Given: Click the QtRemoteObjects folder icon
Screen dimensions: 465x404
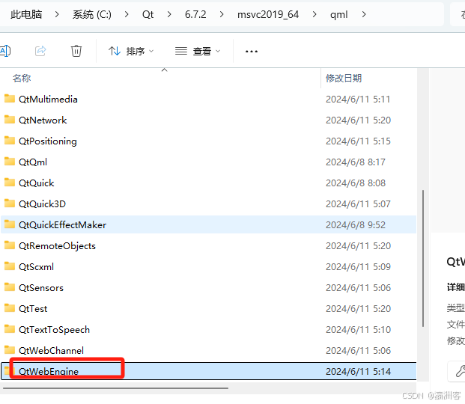Looking at the screenshot, I should point(10,245).
